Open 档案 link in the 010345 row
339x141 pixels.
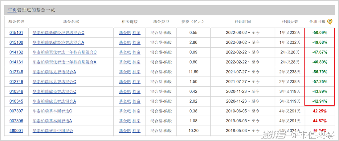tap(137, 101)
